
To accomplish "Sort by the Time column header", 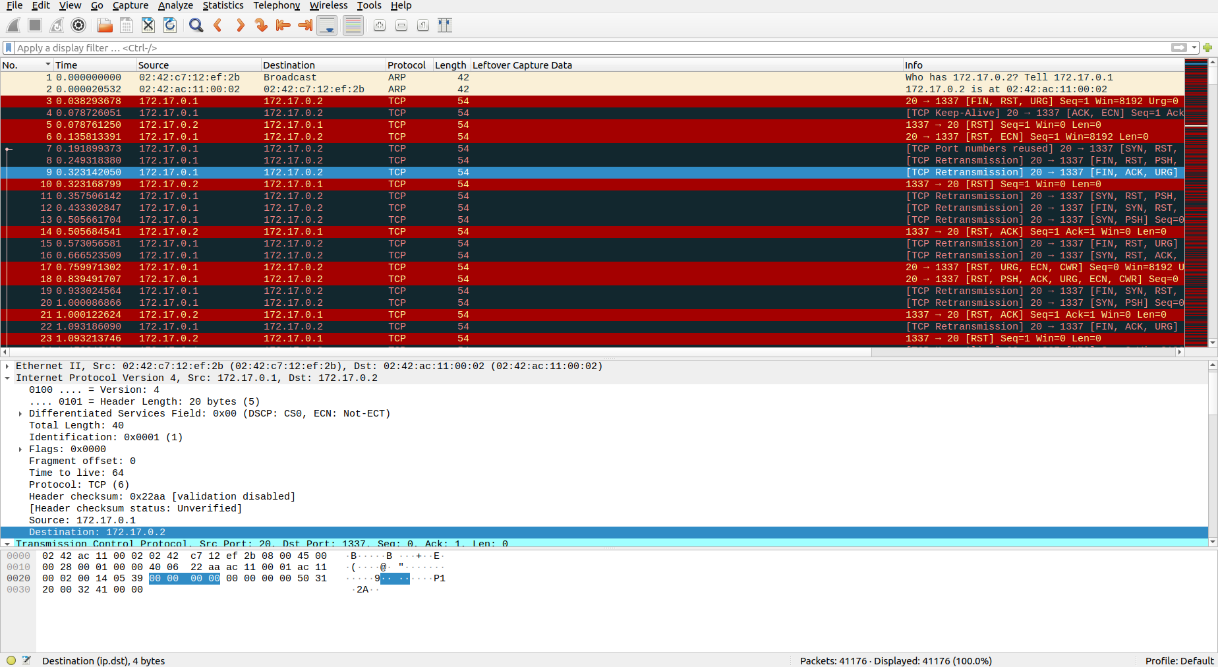I will pyautogui.click(x=94, y=65).
